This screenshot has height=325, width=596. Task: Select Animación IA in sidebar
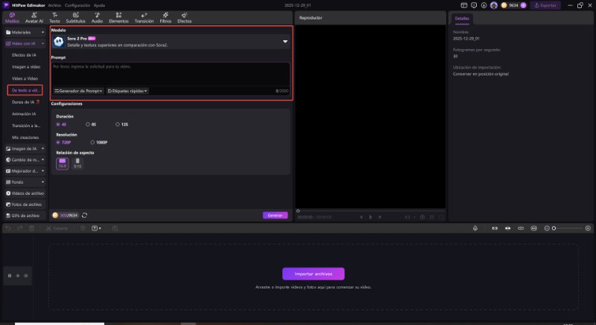24,114
